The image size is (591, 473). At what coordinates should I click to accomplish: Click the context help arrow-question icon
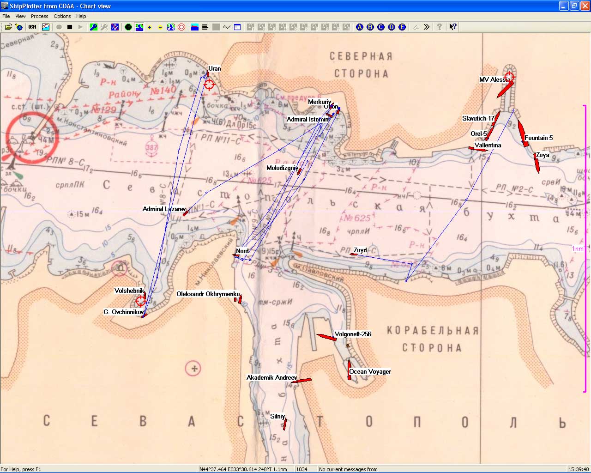(453, 27)
